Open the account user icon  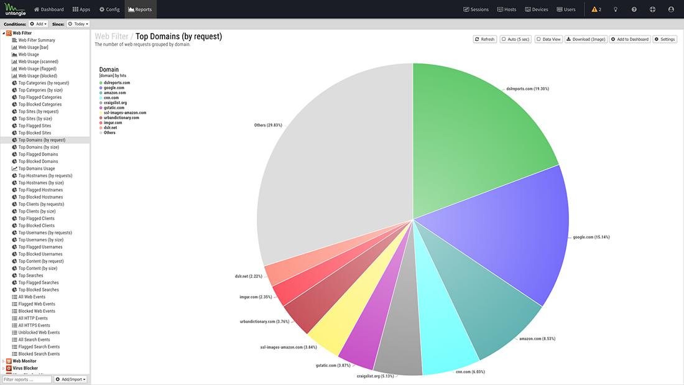(671, 9)
